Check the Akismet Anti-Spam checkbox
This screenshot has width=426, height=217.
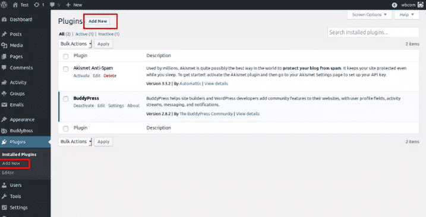coord(66,69)
